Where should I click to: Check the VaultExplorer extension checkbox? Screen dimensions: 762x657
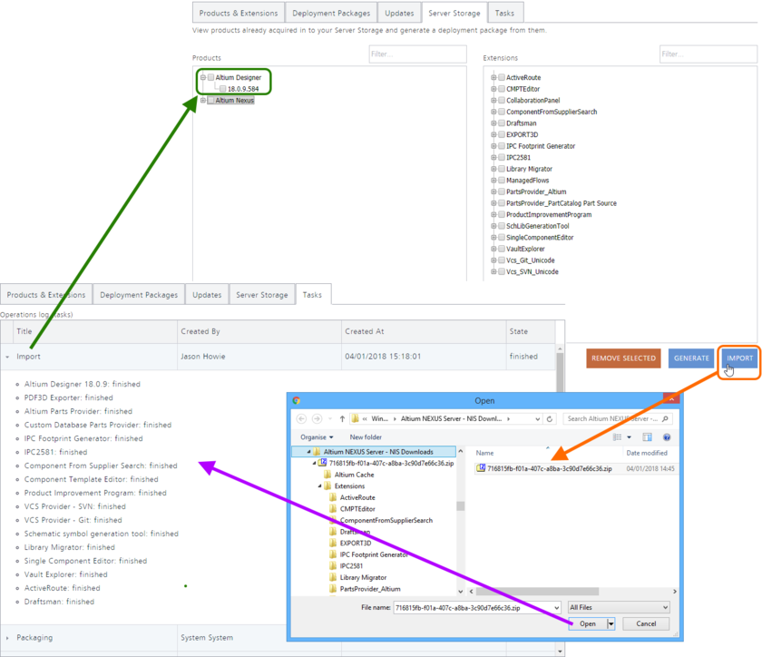[x=501, y=249]
